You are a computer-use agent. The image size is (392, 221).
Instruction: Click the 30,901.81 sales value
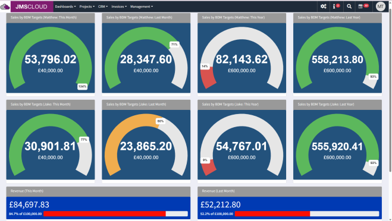50,146
